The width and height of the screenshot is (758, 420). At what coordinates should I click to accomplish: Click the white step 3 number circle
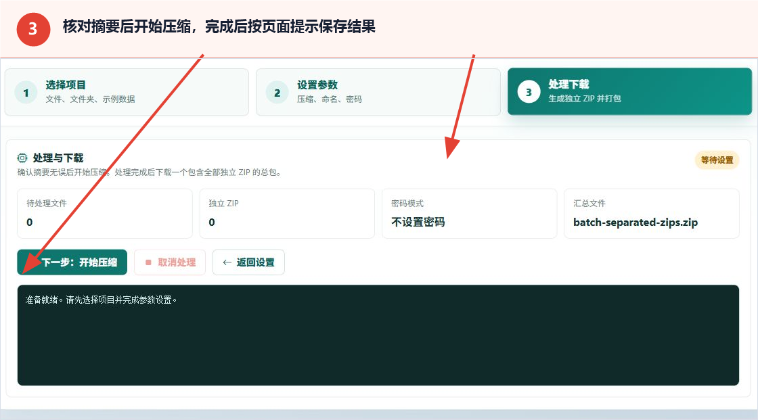click(529, 92)
